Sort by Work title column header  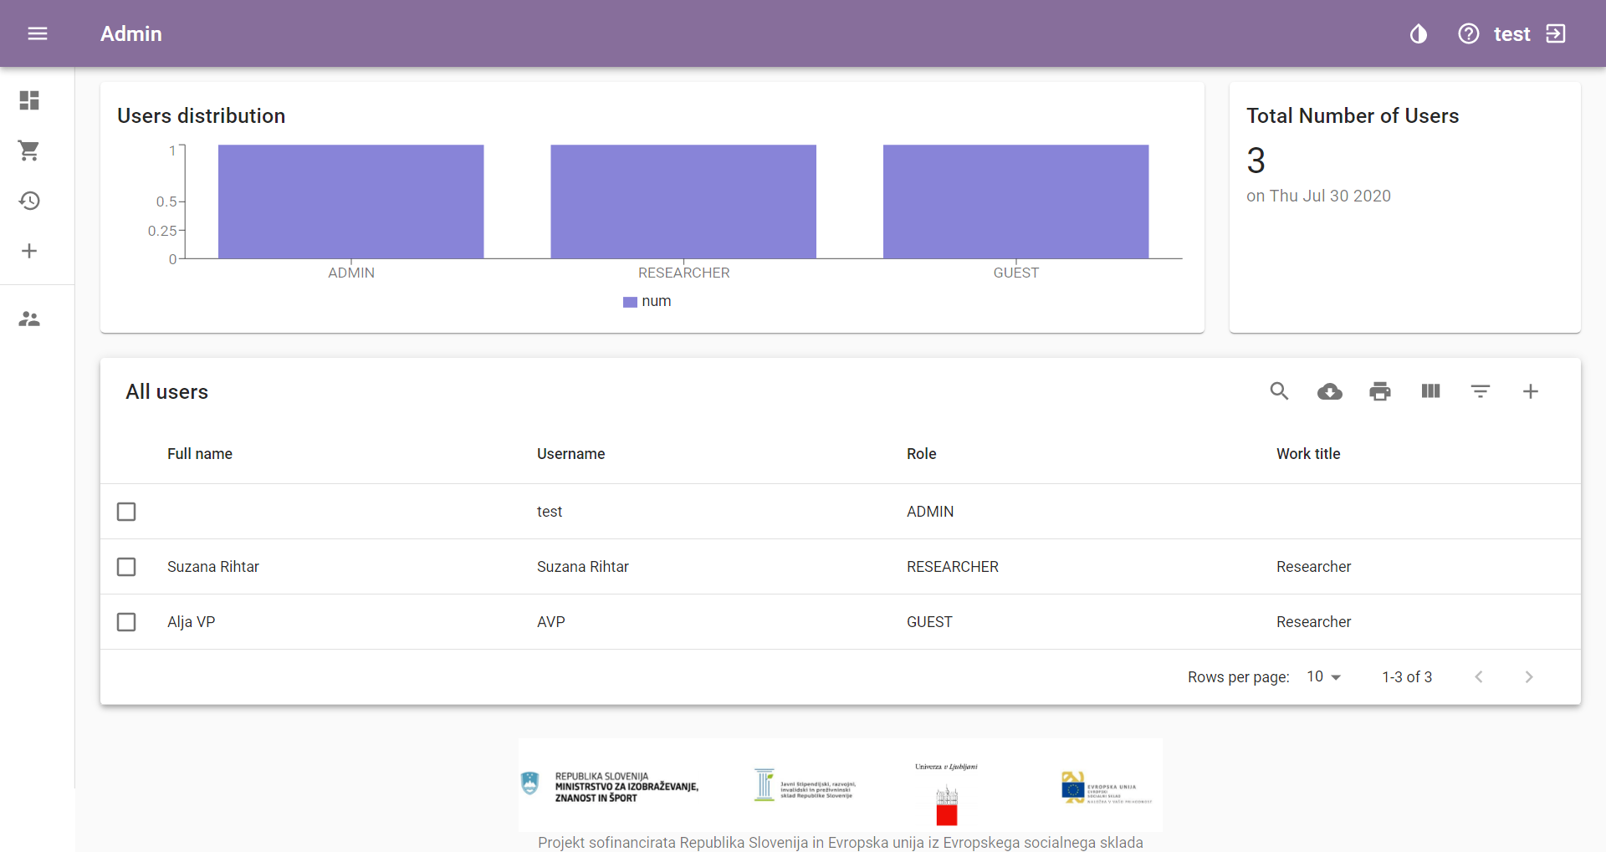1308,454
